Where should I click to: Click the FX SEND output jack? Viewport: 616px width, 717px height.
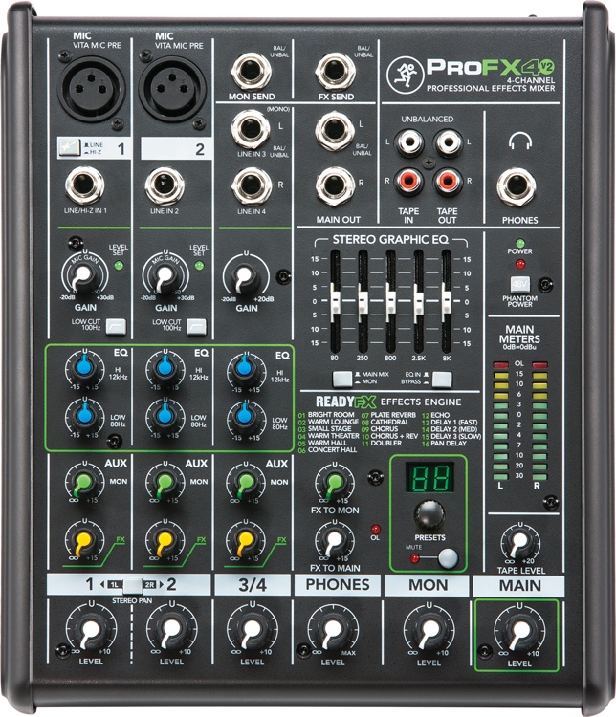[336, 72]
